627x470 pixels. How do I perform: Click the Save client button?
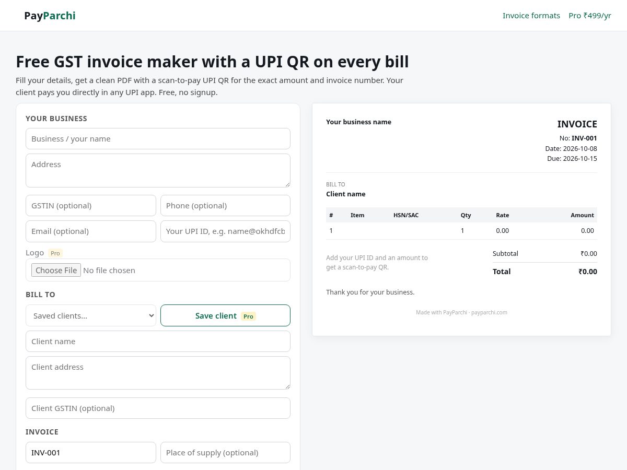pos(225,315)
